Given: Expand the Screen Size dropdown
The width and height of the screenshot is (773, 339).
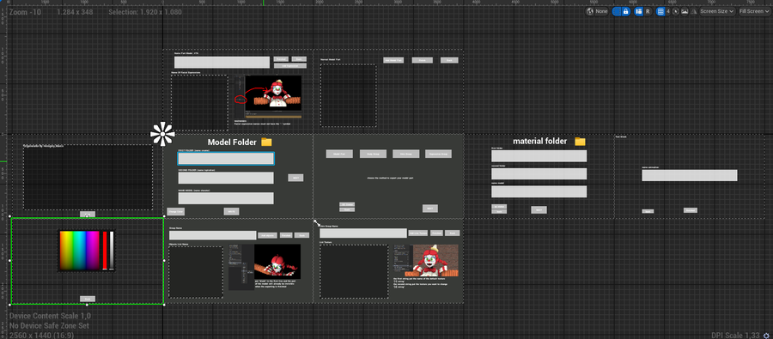Looking at the screenshot, I should pyautogui.click(x=717, y=11).
